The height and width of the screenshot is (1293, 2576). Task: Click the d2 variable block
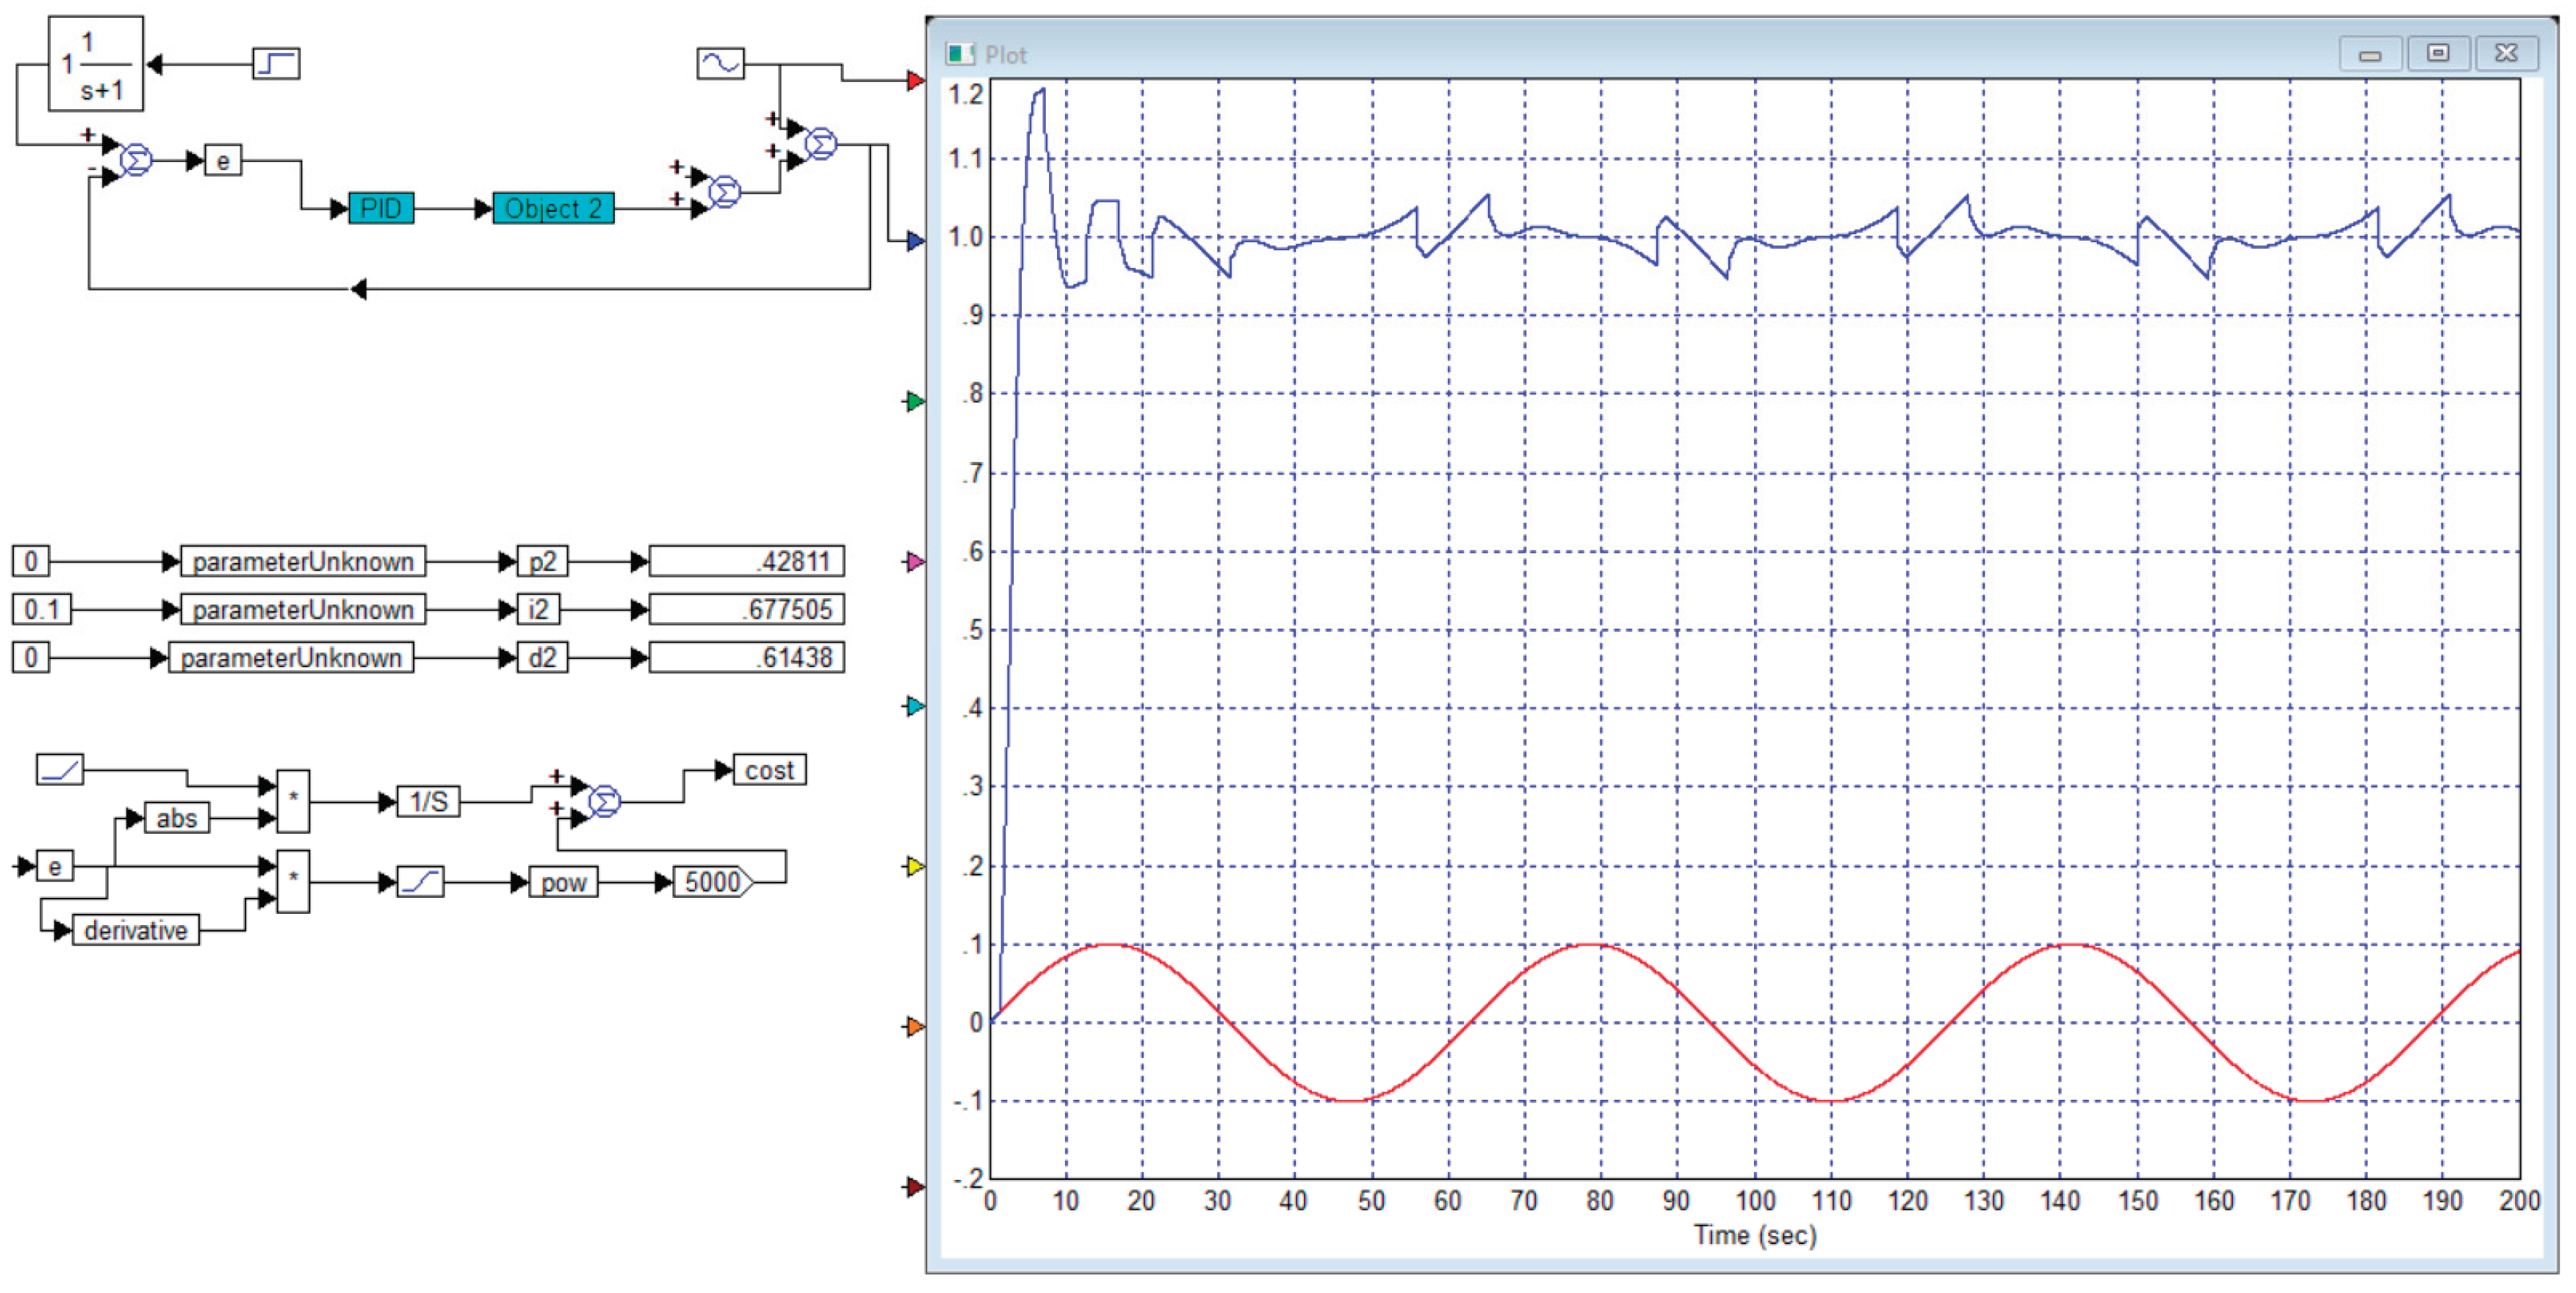click(x=543, y=657)
